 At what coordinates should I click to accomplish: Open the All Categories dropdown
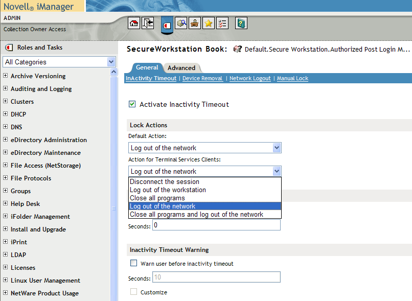(112, 61)
